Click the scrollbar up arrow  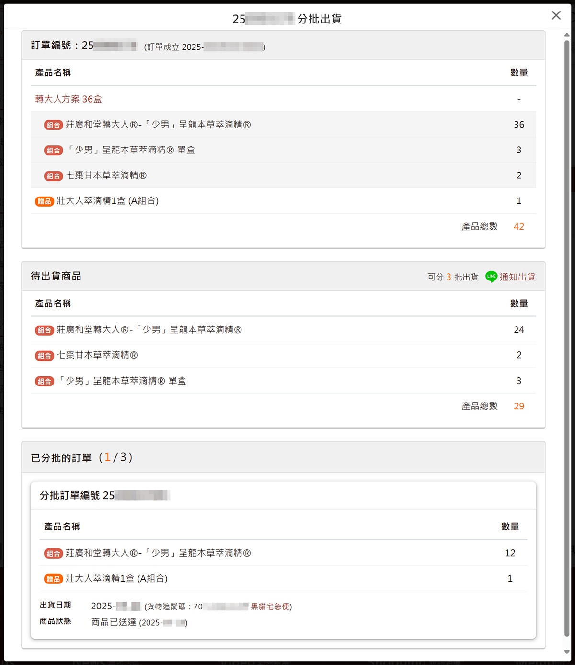pyautogui.click(x=567, y=35)
